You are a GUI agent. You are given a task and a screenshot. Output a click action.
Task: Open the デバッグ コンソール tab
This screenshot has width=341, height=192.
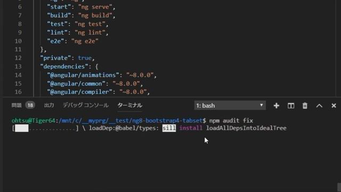pyautogui.click(x=86, y=106)
